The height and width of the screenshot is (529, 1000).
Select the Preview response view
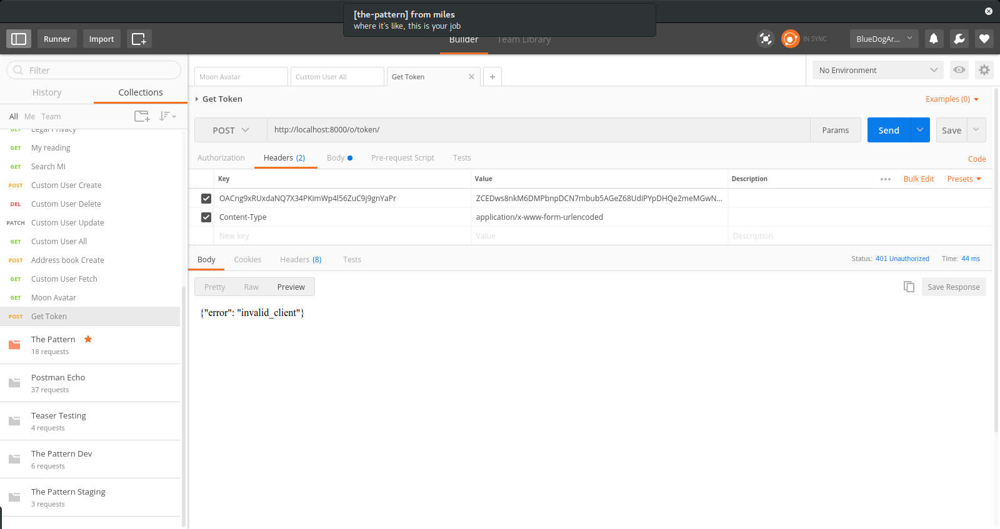pos(291,287)
